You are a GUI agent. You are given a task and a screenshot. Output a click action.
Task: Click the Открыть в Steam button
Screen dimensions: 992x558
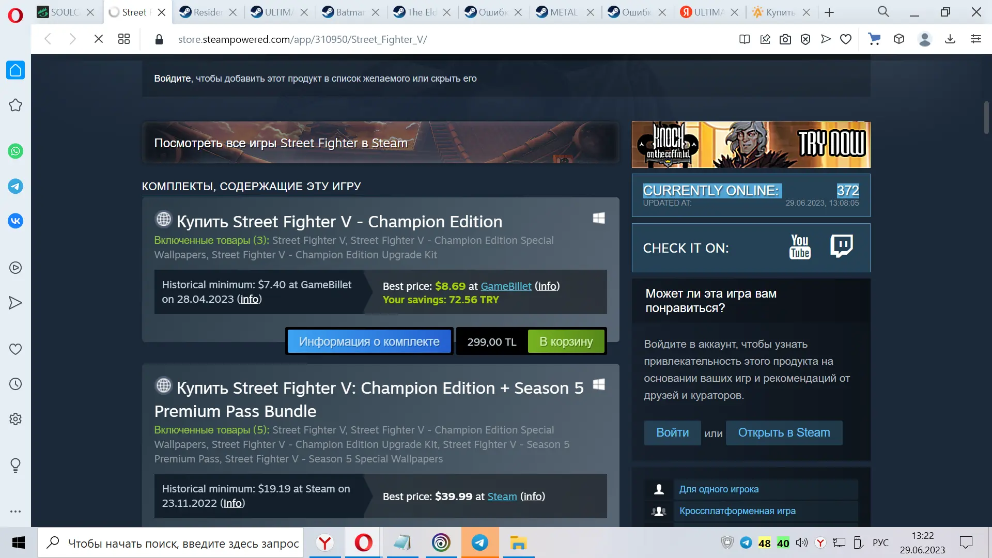tap(784, 433)
